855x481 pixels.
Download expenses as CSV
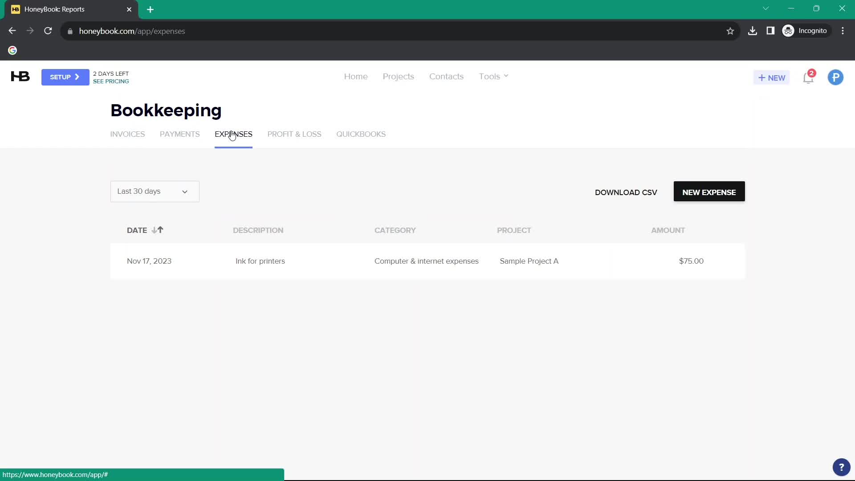pyautogui.click(x=626, y=192)
